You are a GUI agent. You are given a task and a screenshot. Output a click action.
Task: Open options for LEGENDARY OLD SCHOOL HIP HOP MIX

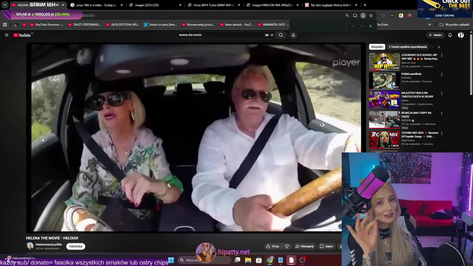(442, 55)
